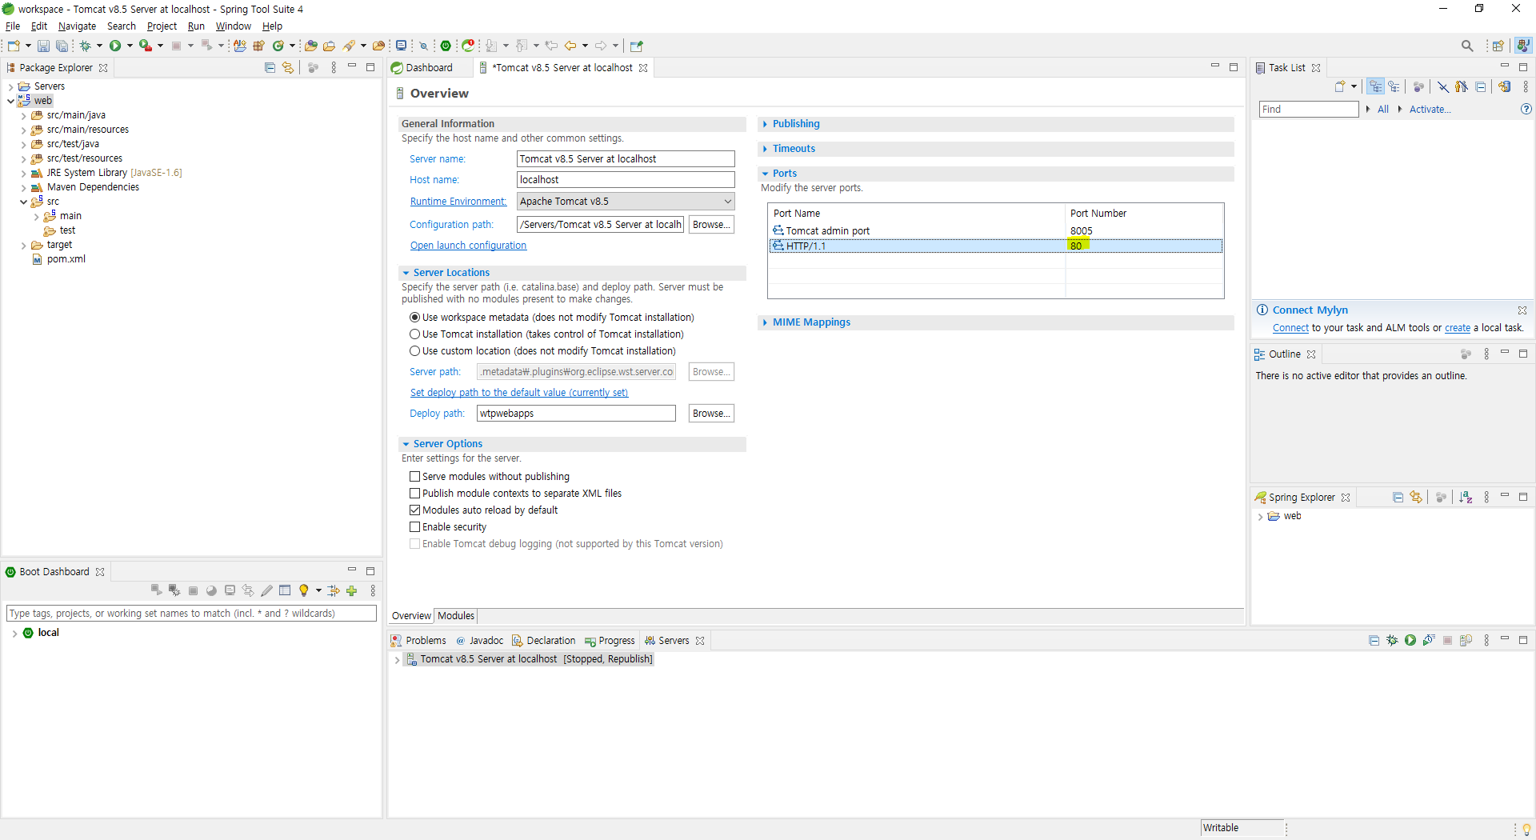Start the server with green play icon in Servers view
This screenshot has width=1536, height=840.
point(1410,641)
